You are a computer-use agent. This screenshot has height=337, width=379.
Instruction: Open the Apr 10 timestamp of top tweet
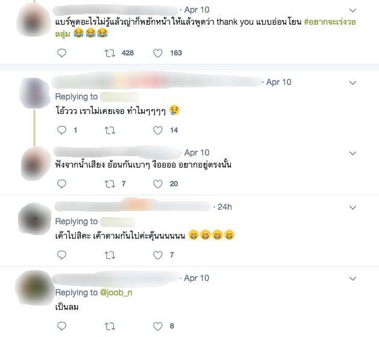tap(197, 10)
